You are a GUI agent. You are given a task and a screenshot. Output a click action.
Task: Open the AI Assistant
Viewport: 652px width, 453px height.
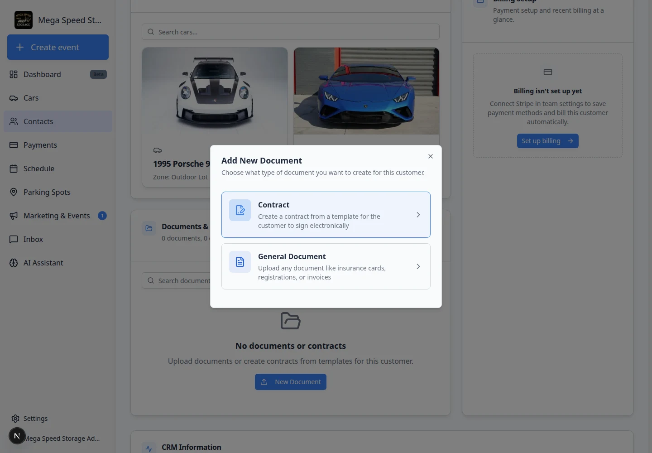58,263
